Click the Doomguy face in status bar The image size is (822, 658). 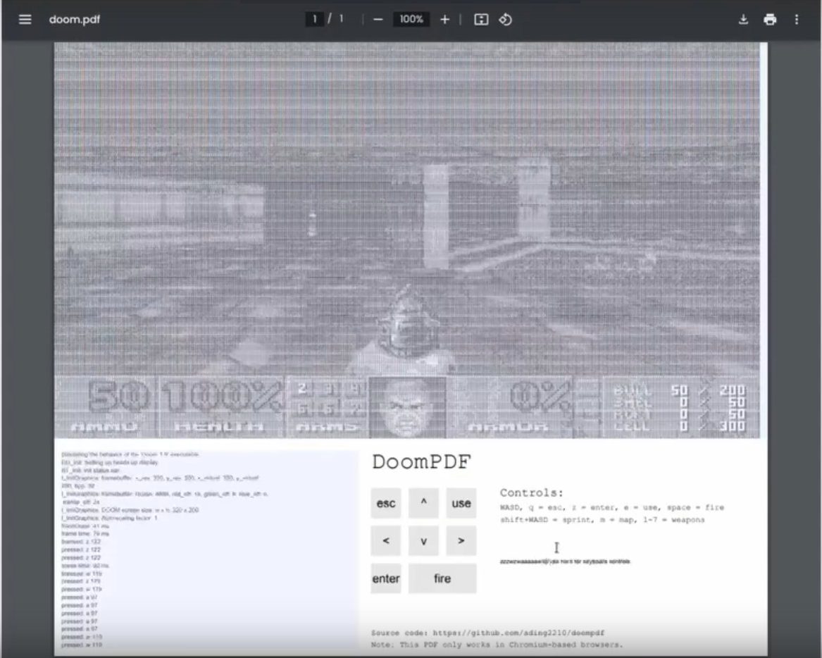tap(408, 407)
